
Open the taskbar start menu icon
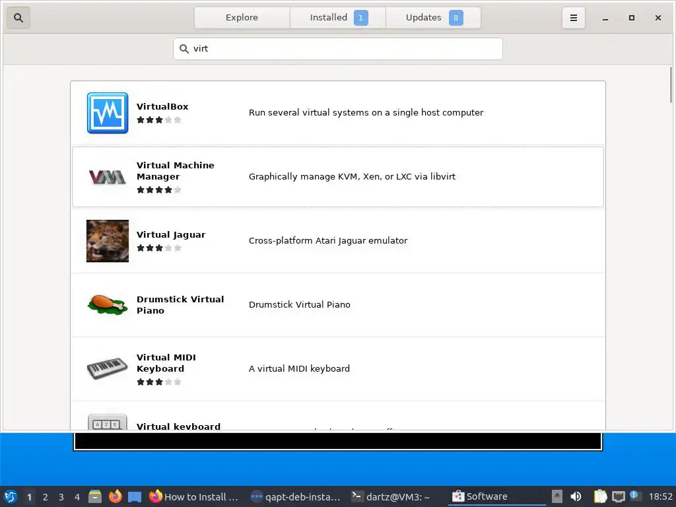tap(11, 496)
